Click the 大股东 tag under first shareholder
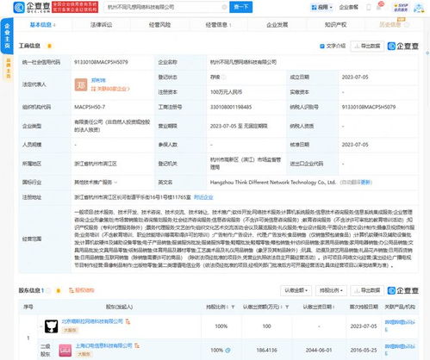 [70, 331]
